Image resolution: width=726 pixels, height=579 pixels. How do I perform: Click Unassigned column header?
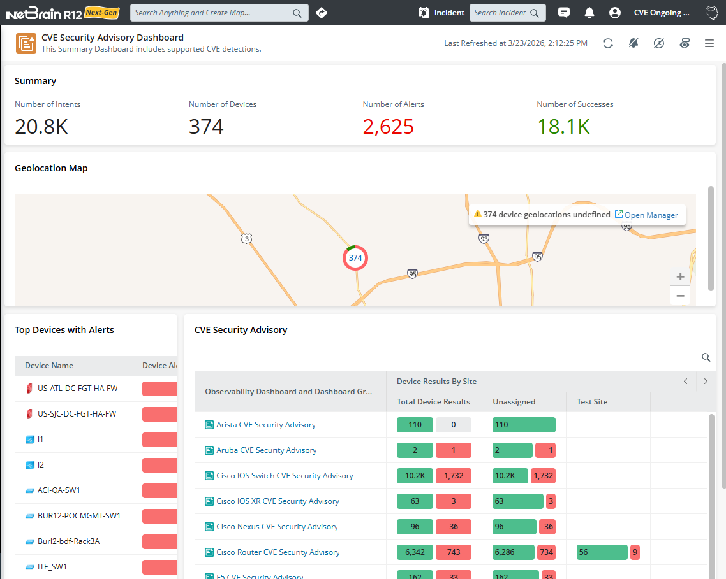point(514,402)
